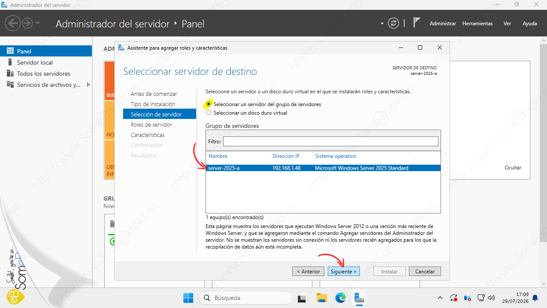Open the Windows Start menu

pyautogui.click(x=188, y=298)
